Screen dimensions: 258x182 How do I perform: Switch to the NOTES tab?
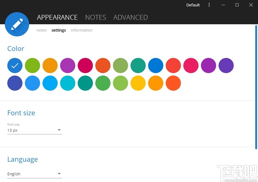[x=96, y=17]
